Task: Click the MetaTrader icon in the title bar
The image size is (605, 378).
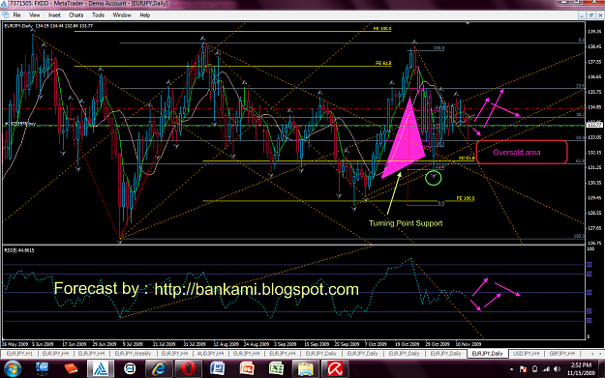Action: 4,3
